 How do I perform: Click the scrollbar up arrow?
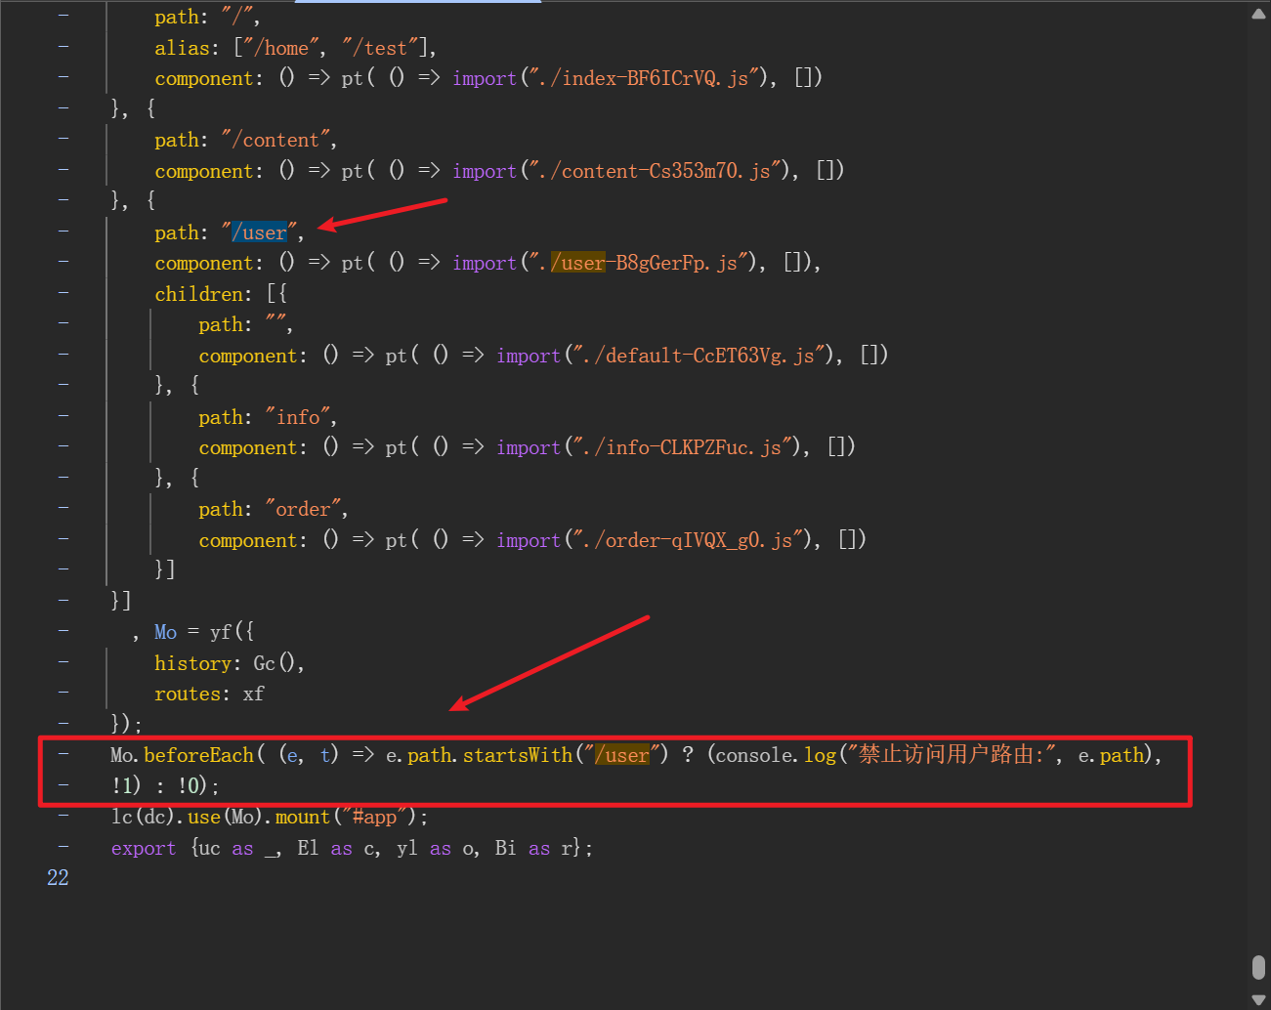pos(1258,14)
